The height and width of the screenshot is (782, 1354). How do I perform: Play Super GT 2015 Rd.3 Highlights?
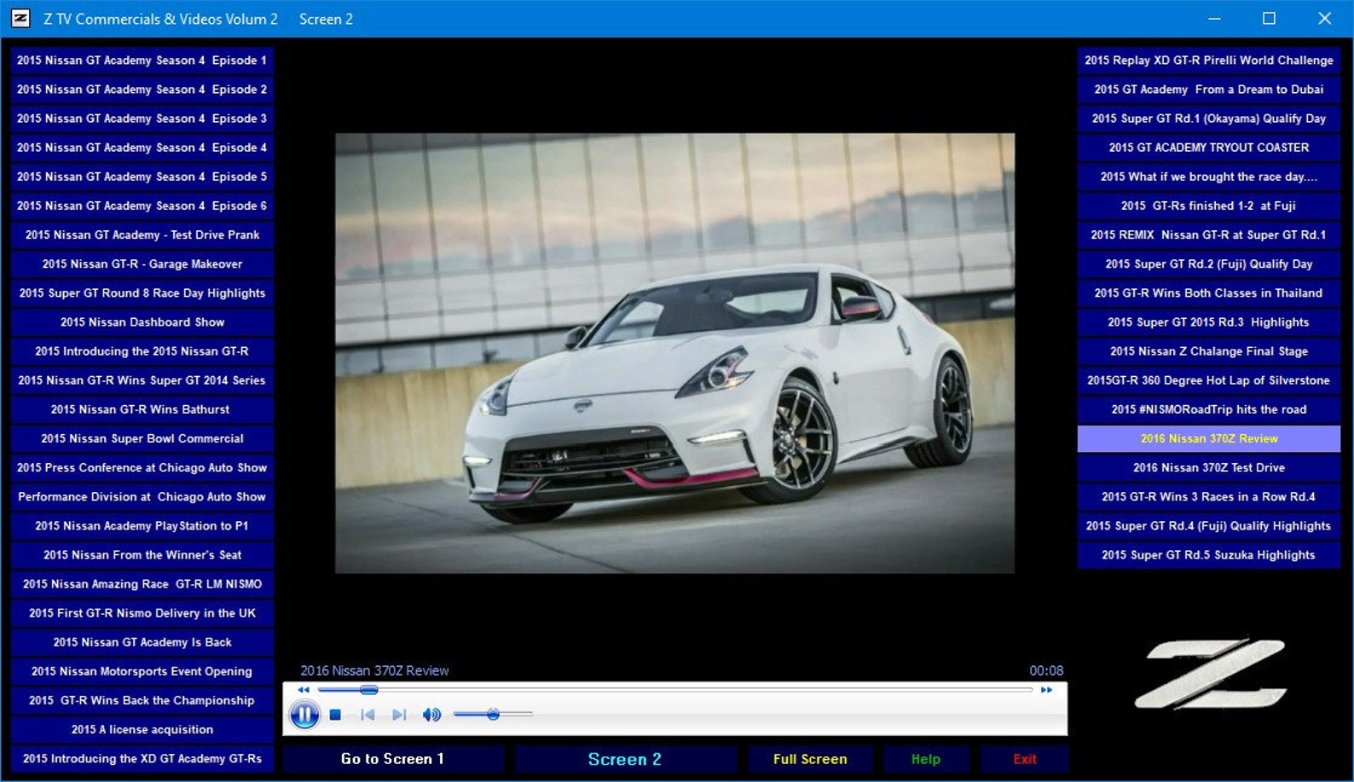[x=1209, y=322]
